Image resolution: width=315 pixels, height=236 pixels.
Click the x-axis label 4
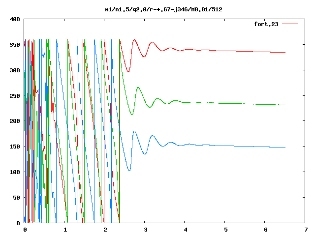tap(186, 230)
